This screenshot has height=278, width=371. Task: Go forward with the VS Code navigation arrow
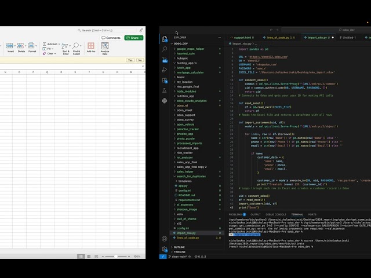[x=277, y=30]
